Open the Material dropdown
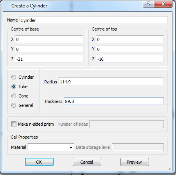 (51, 147)
